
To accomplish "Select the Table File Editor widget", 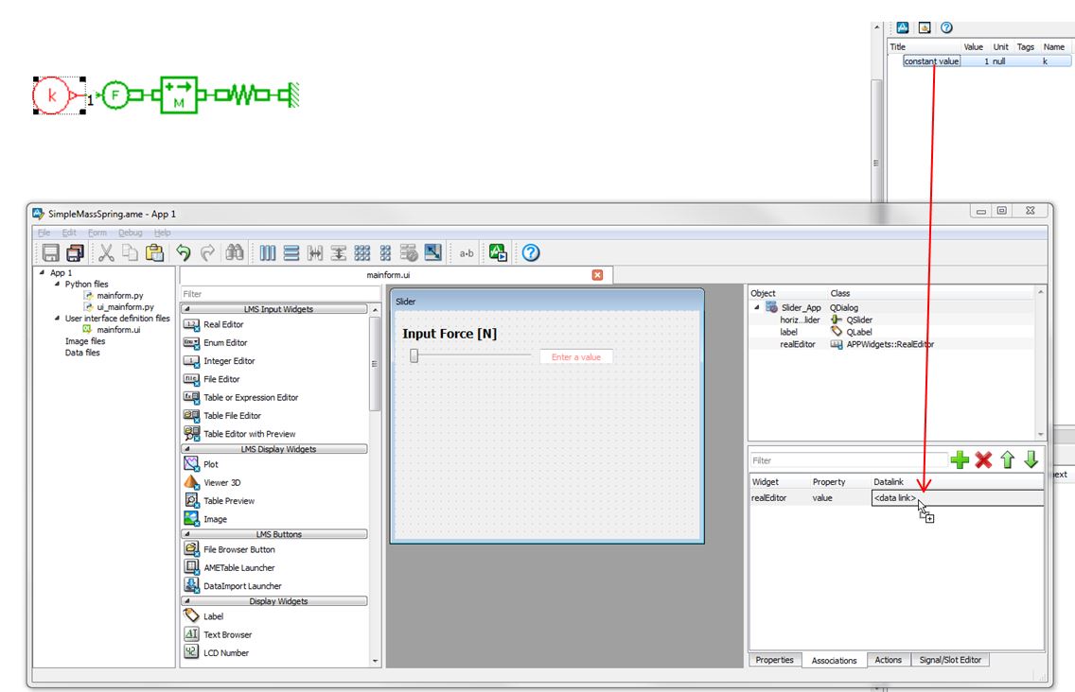I will point(232,416).
